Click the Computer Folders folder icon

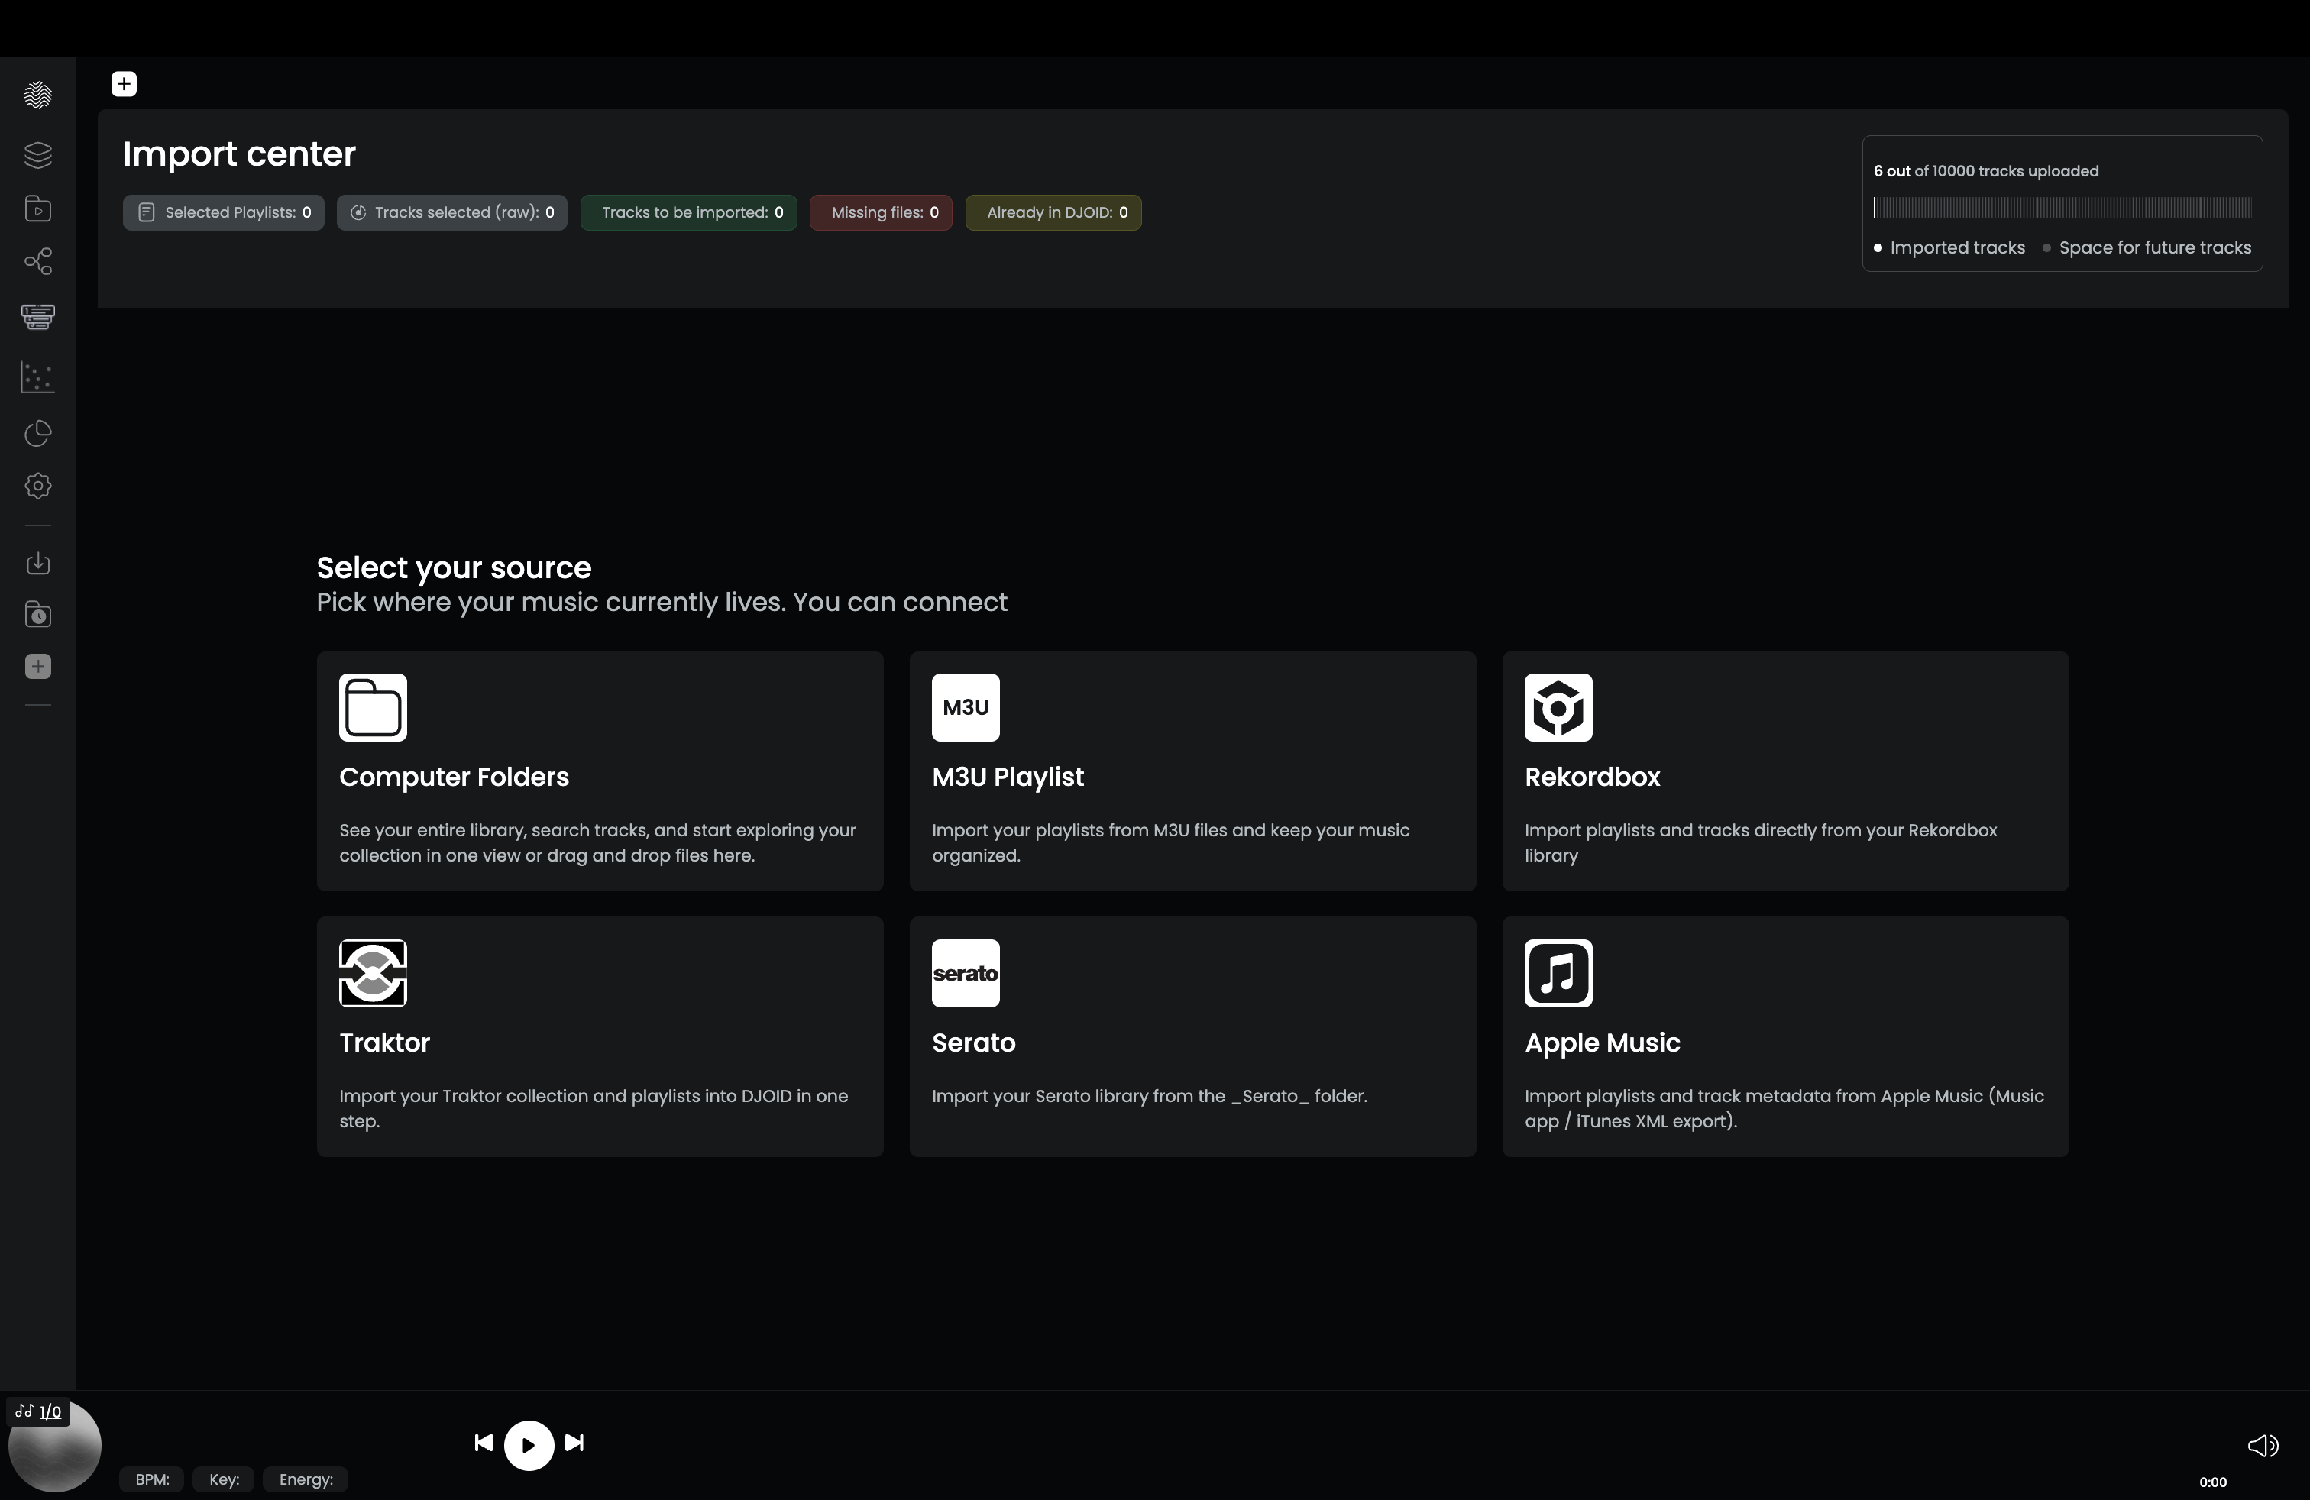(x=373, y=707)
